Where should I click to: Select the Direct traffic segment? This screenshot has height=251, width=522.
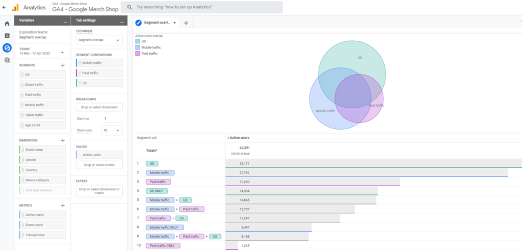tap(42, 85)
